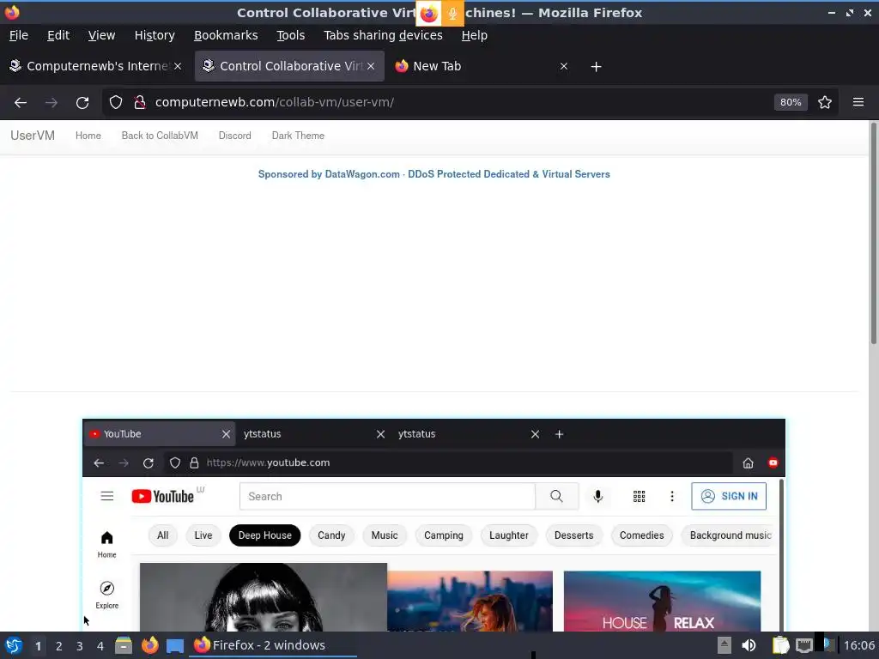Click the microphone sharing indicator in title bar
The width and height of the screenshot is (879, 659).
pyautogui.click(x=452, y=13)
